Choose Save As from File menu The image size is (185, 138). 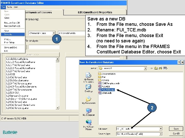pos(13,34)
